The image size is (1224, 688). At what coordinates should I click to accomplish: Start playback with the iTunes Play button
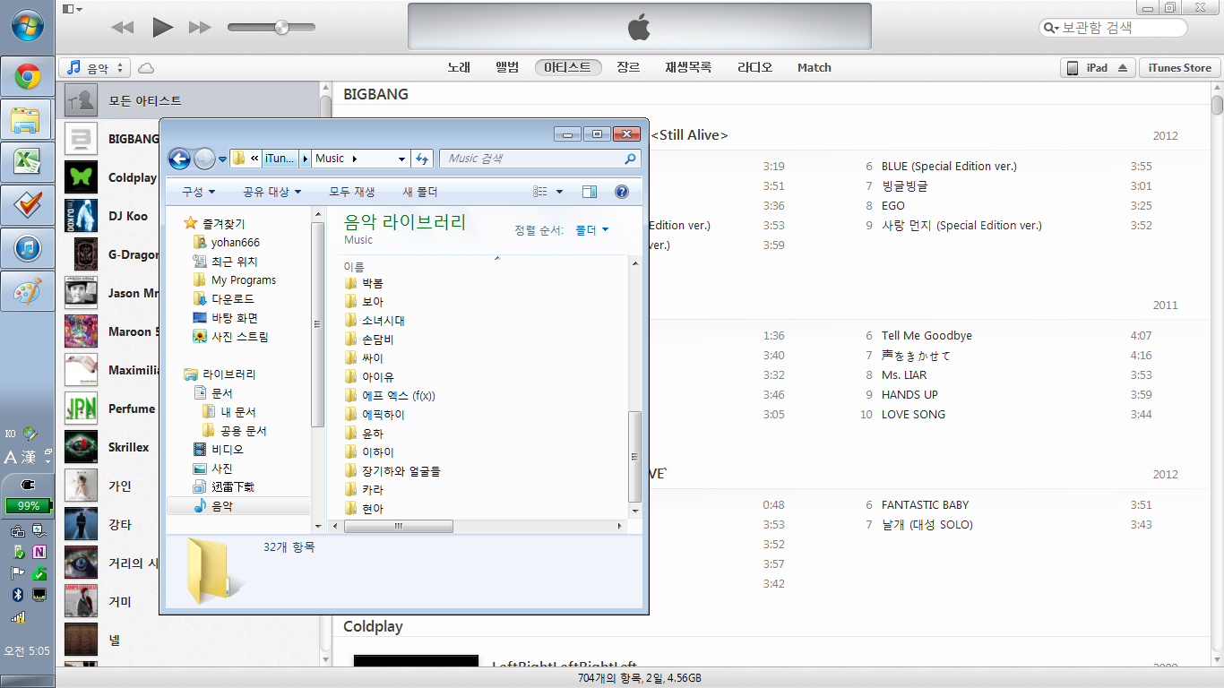(x=162, y=28)
